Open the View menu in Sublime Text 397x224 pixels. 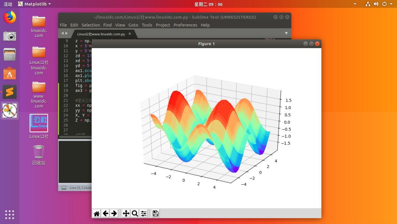120,25
